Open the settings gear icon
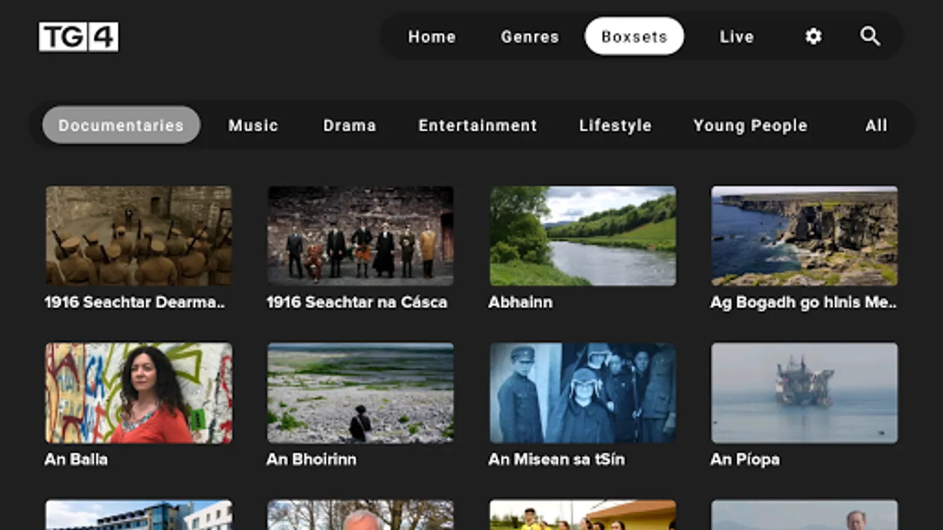This screenshot has height=530, width=943. click(x=813, y=37)
